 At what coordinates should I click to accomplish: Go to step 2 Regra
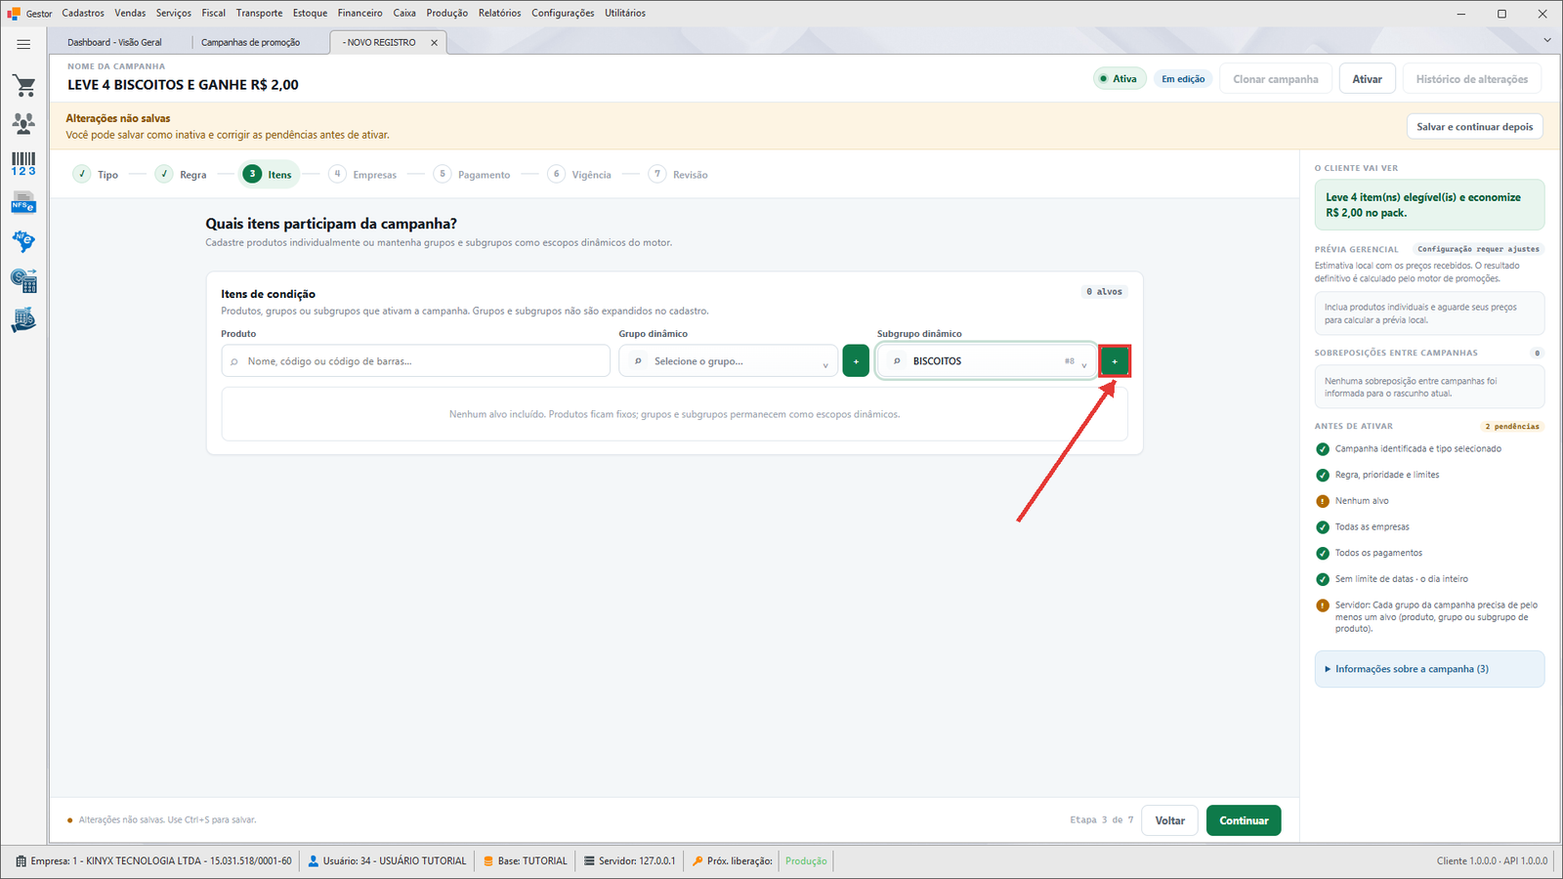coord(182,174)
